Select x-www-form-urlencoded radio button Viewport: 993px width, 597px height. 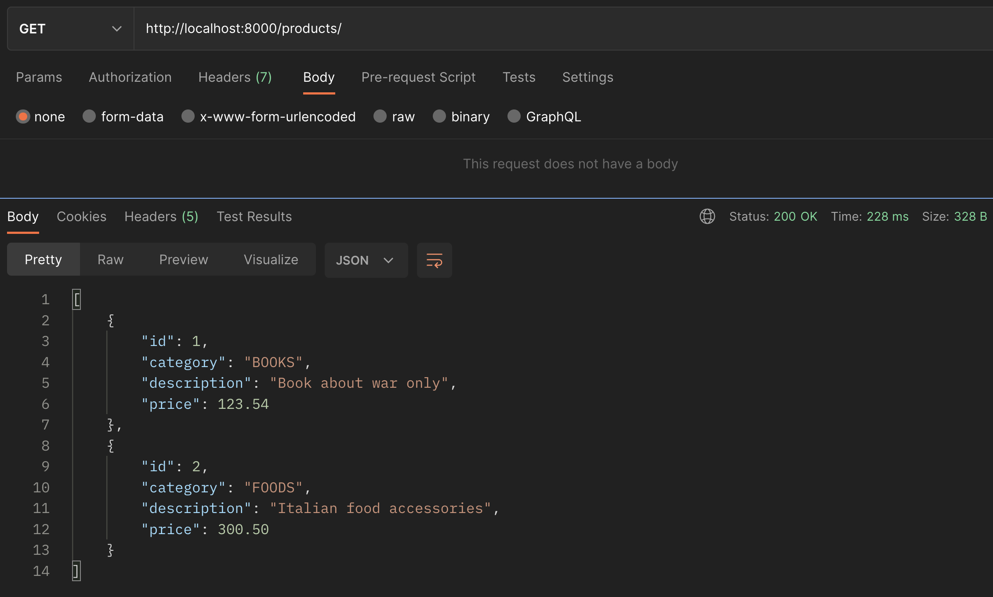(x=188, y=116)
